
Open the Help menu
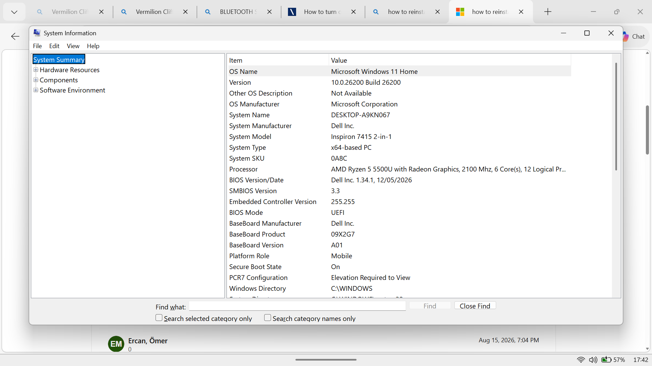(x=93, y=46)
